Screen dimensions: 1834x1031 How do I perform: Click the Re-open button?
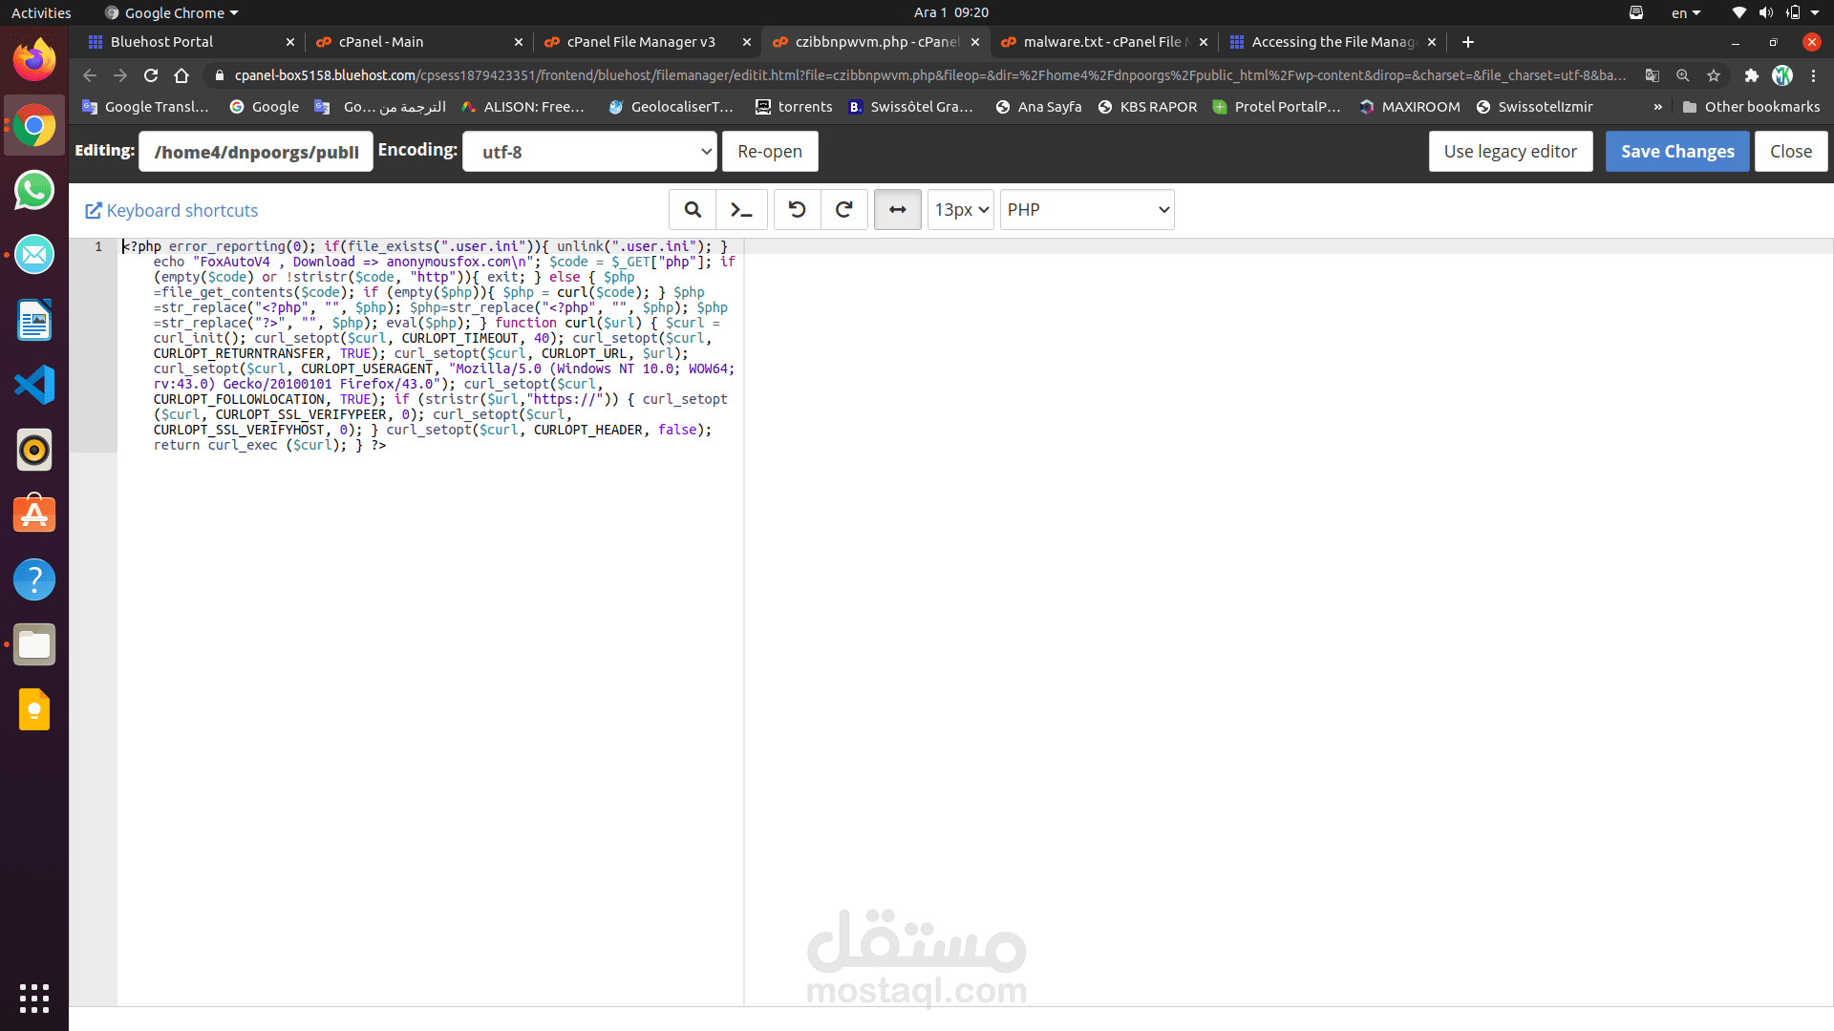click(770, 152)
